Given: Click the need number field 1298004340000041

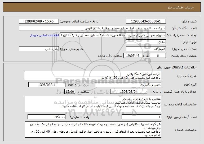Looking at the screenshot, I should click(146, 21).
